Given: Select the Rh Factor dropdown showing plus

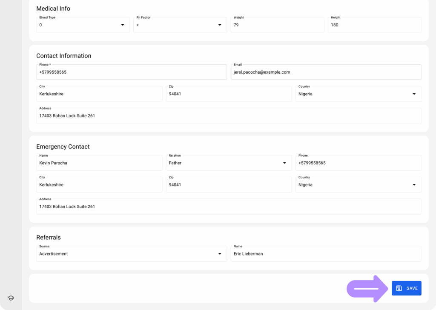Looking at the screenshot, I should [180, 25].
